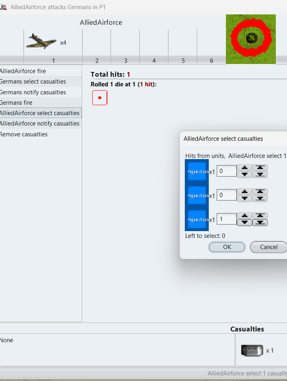Click the attack value column 5 header
This screenshot has height=381, width=287.
[183, 60]
